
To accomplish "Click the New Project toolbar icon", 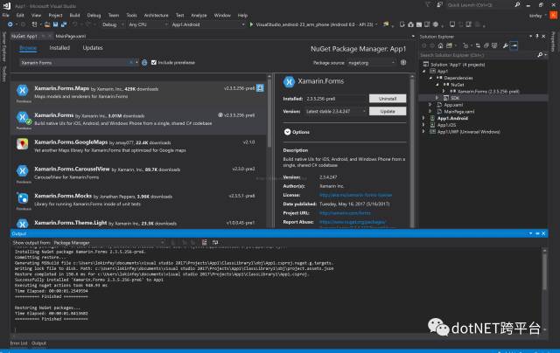I will pos(34,24).
